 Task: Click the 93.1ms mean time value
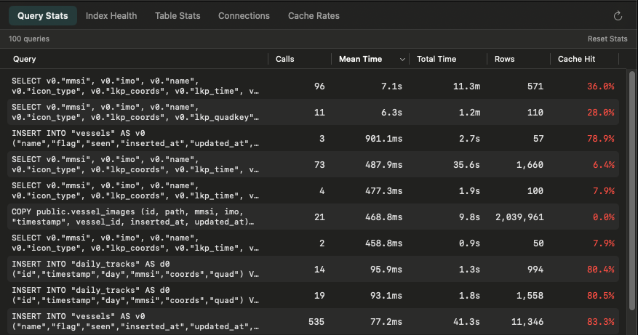pos(386,296)
